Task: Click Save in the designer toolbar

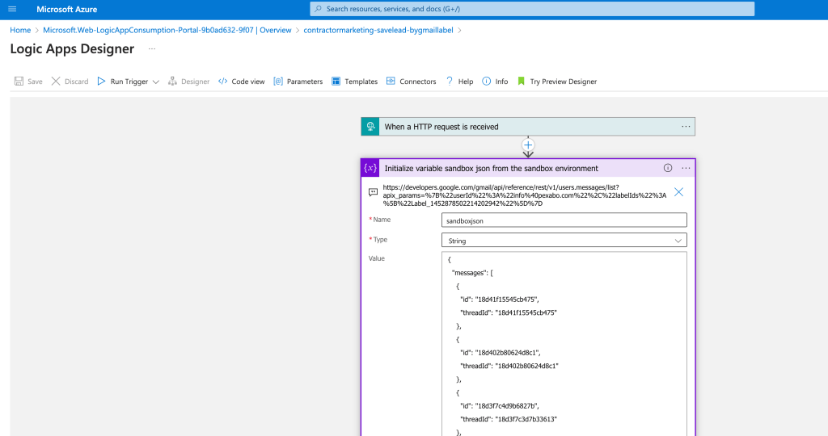Action: (x=28, y=82)
